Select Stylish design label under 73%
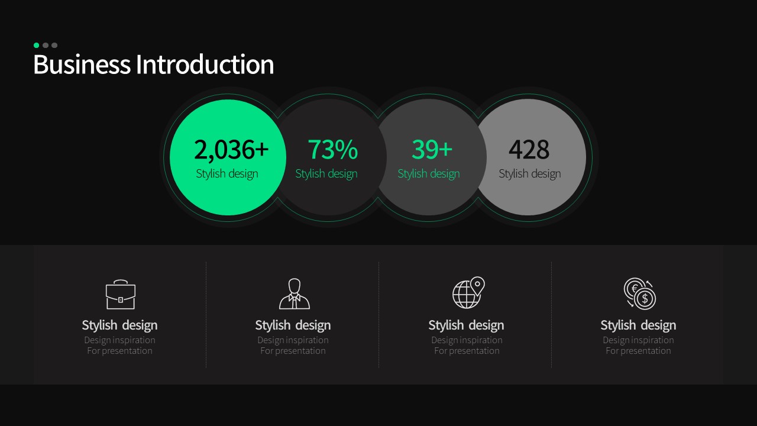This screenshot has height=426, width=757. [326, 174]
